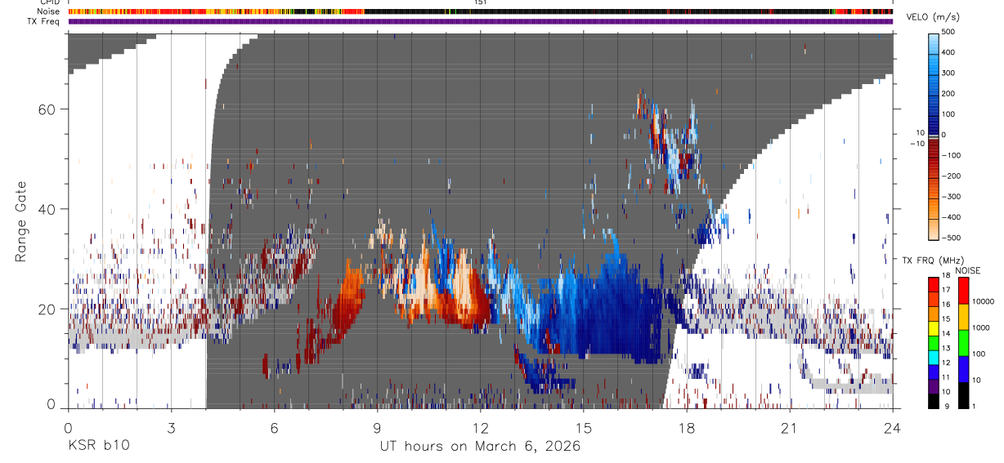Click the multicolored Noise strip above the plot
The image size is (1004, 463).
coord(480,11)
